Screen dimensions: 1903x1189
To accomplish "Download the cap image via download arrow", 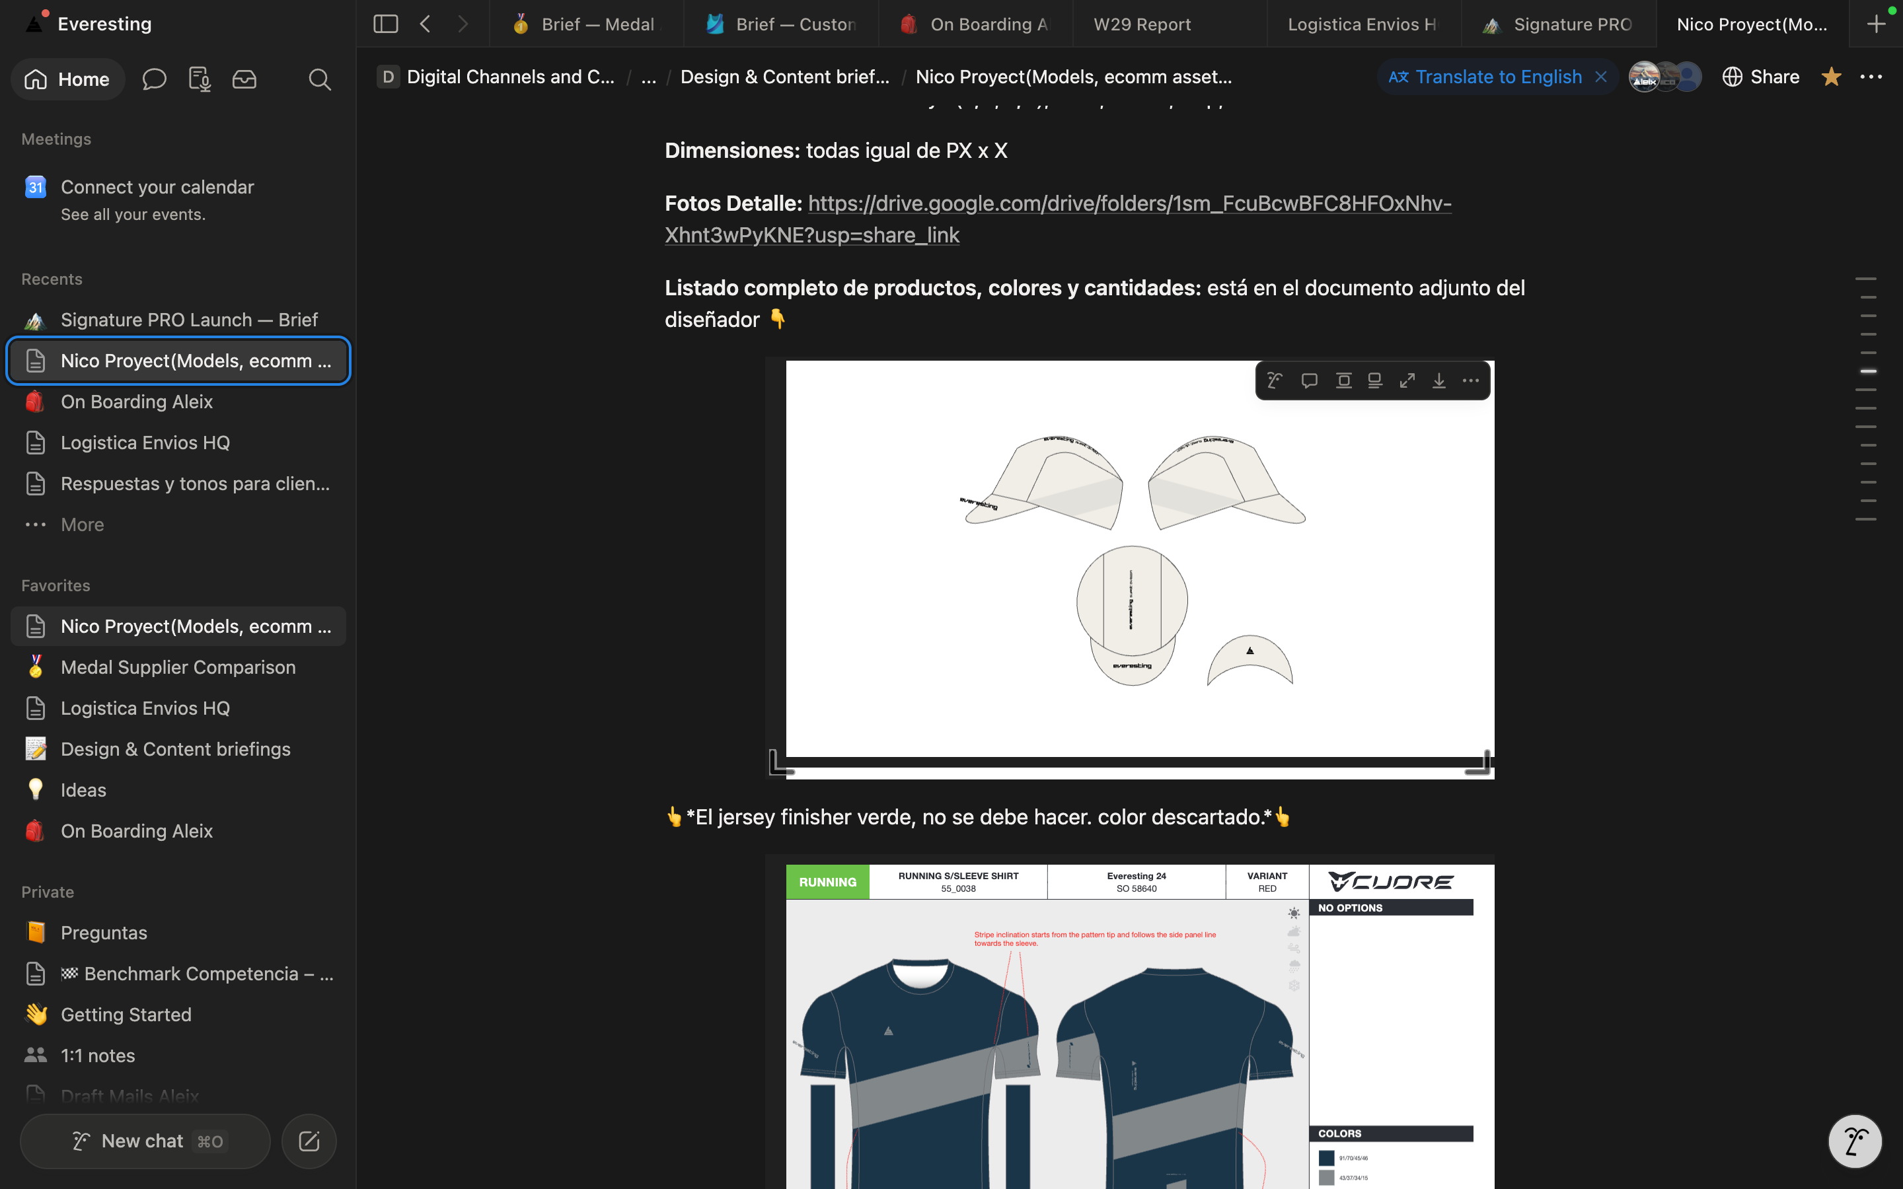I will 1438,380.
